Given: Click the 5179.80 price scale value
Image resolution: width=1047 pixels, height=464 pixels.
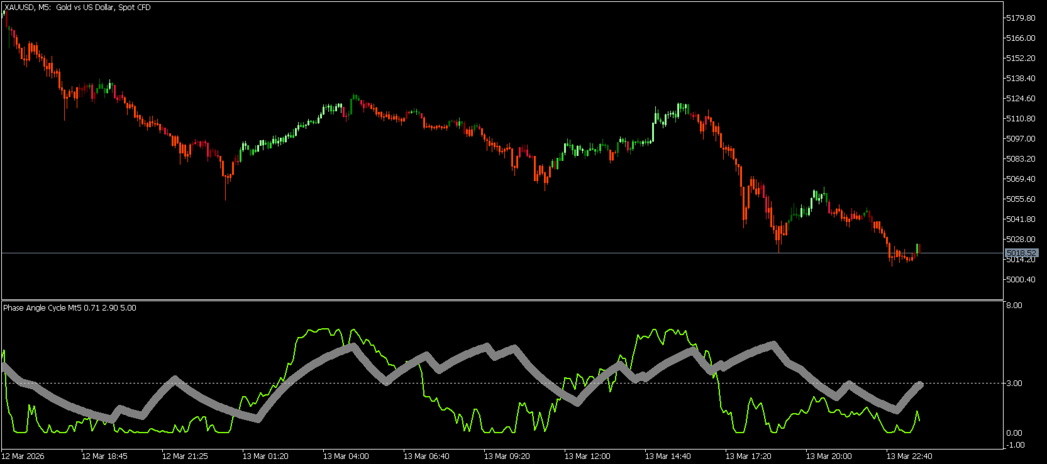Looking at the screenshot, I should (x=1021, y=18).
